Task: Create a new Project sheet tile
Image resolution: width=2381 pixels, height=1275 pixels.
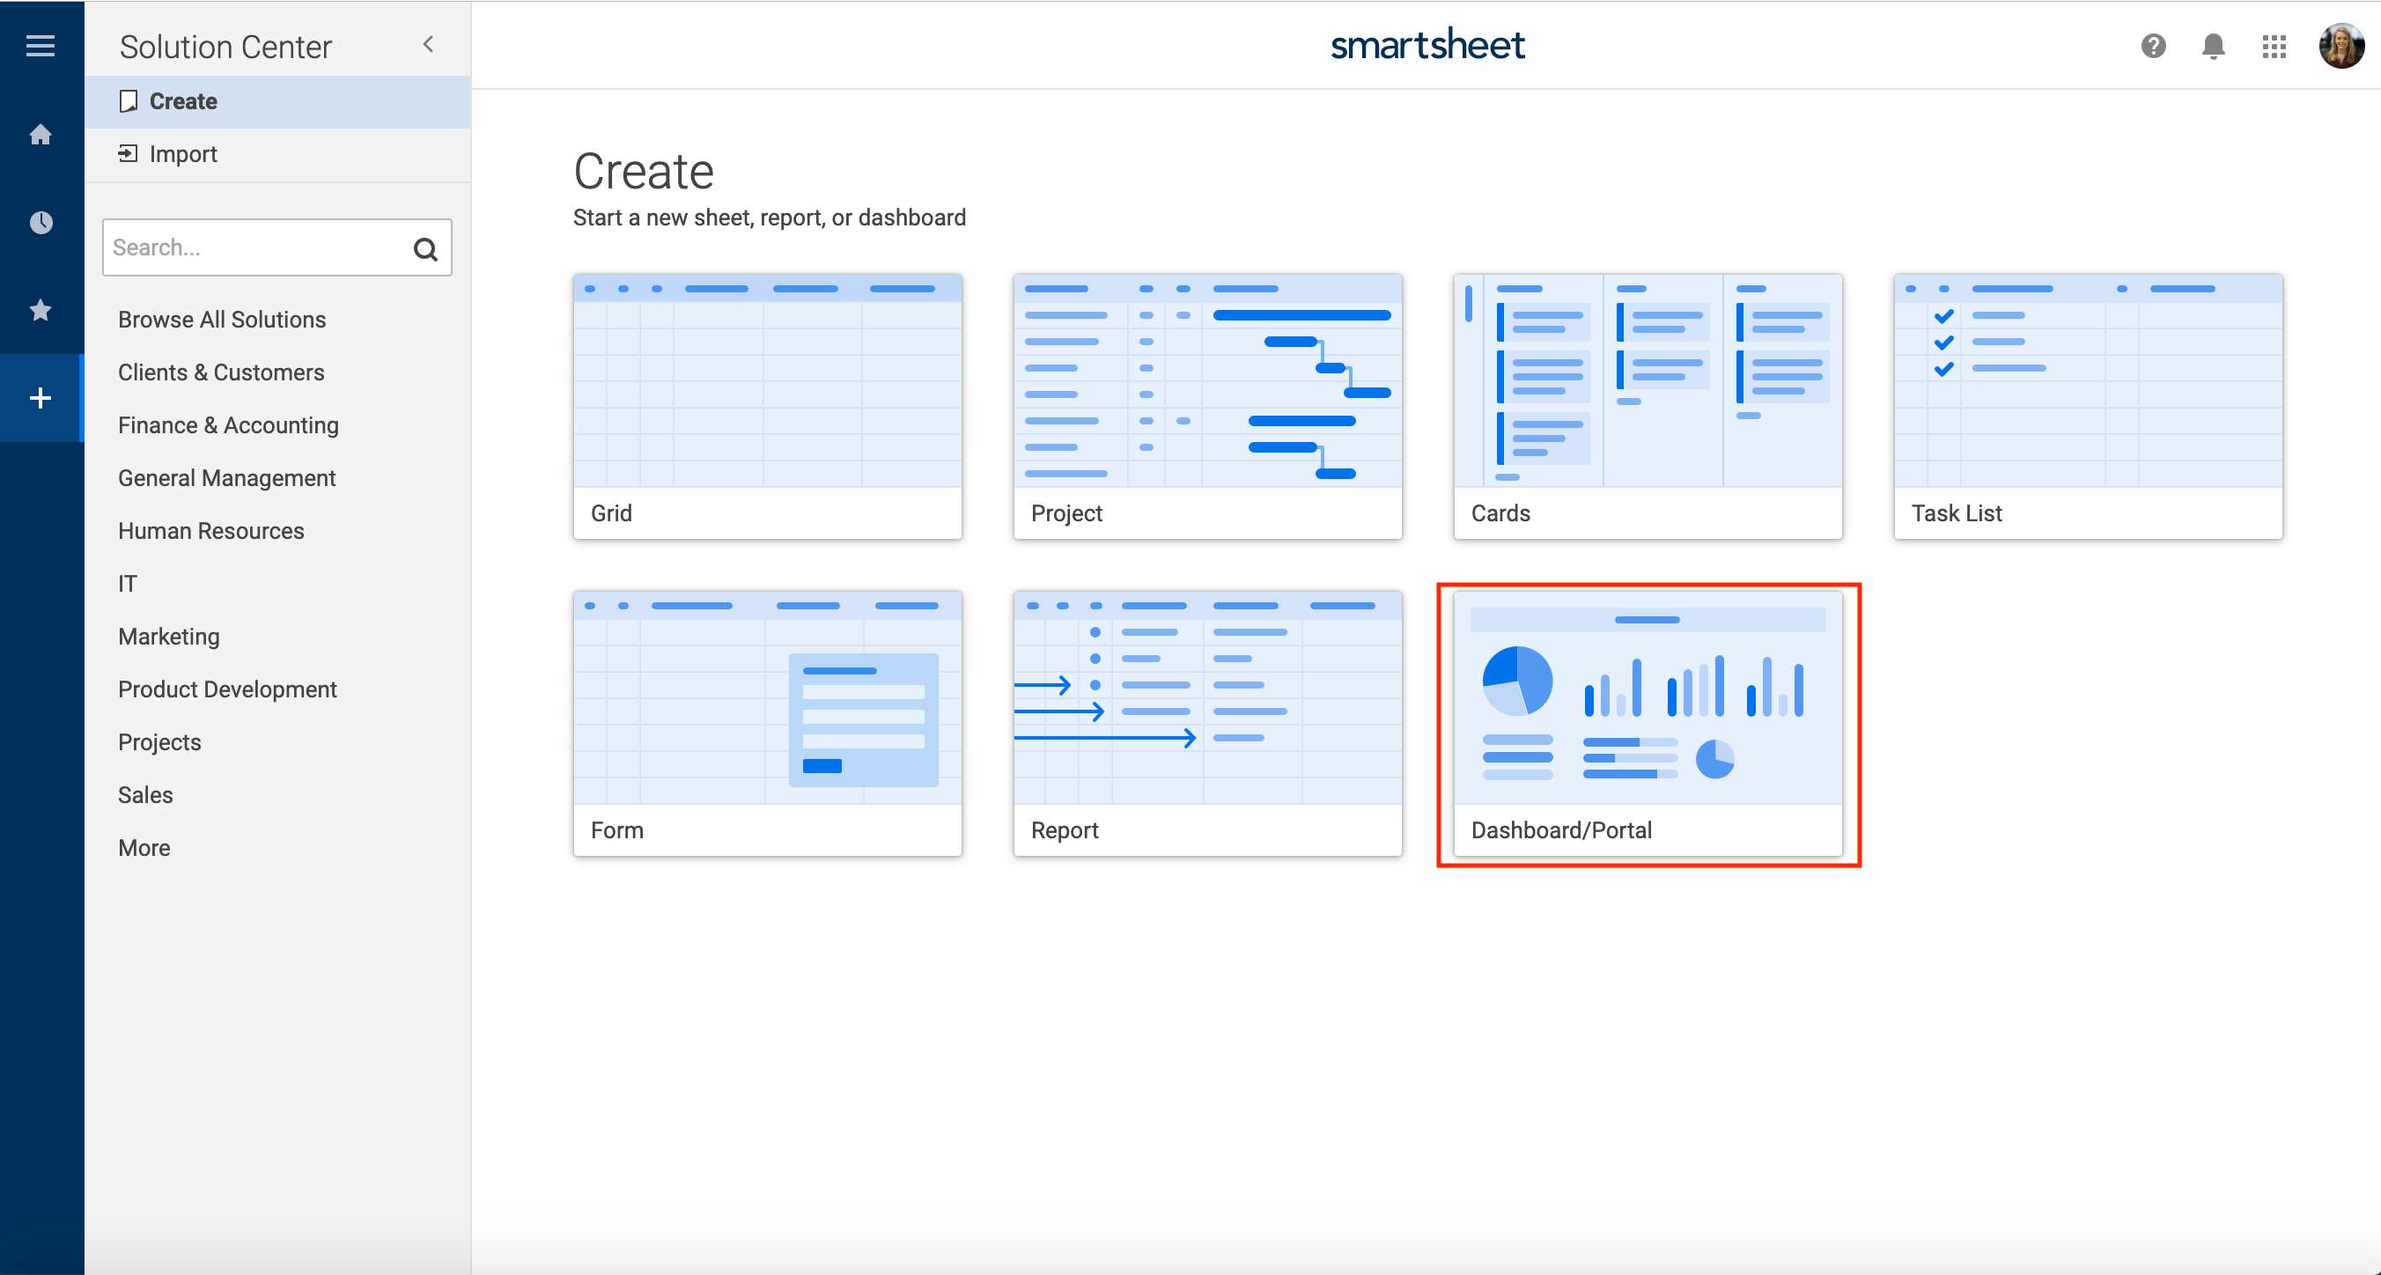Action: [1207, 407]
